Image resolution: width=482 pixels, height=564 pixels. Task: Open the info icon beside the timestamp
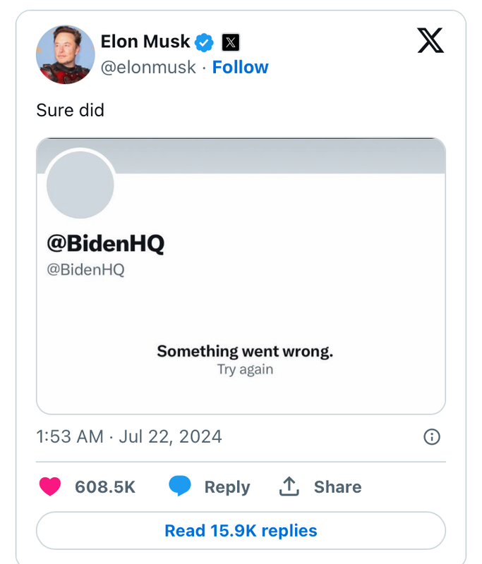(x=431, y=437)
